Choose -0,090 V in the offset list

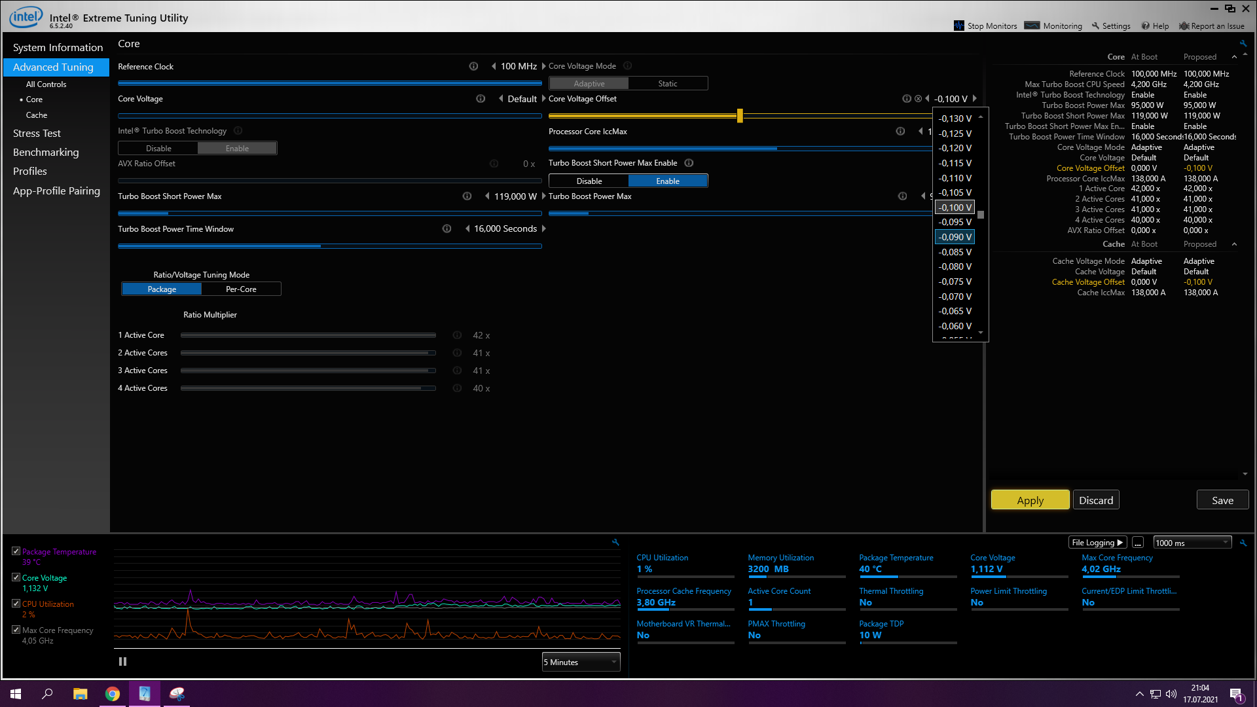[x=955, y=237]
